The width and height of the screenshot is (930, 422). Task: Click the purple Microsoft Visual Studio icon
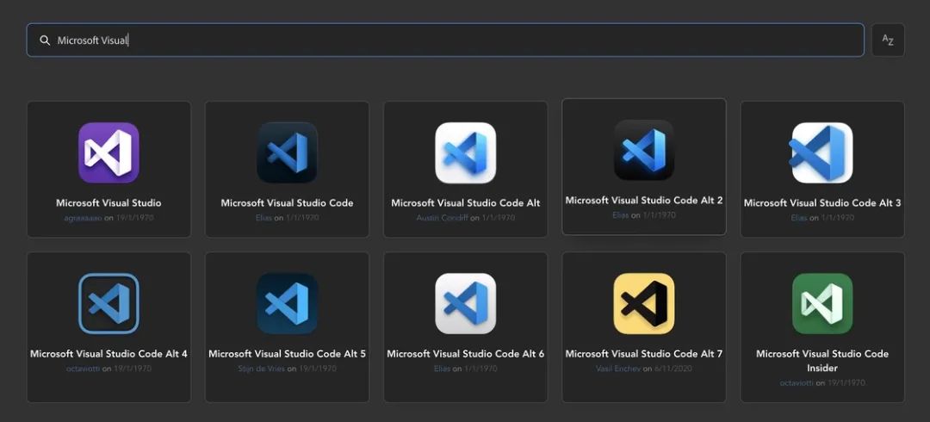pyautogui.click(x=108, y=152)
